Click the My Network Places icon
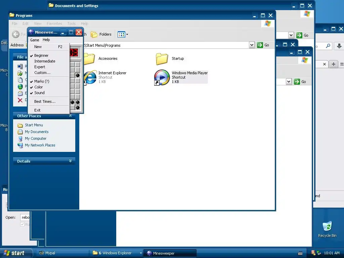 click(x=20, y=145)
